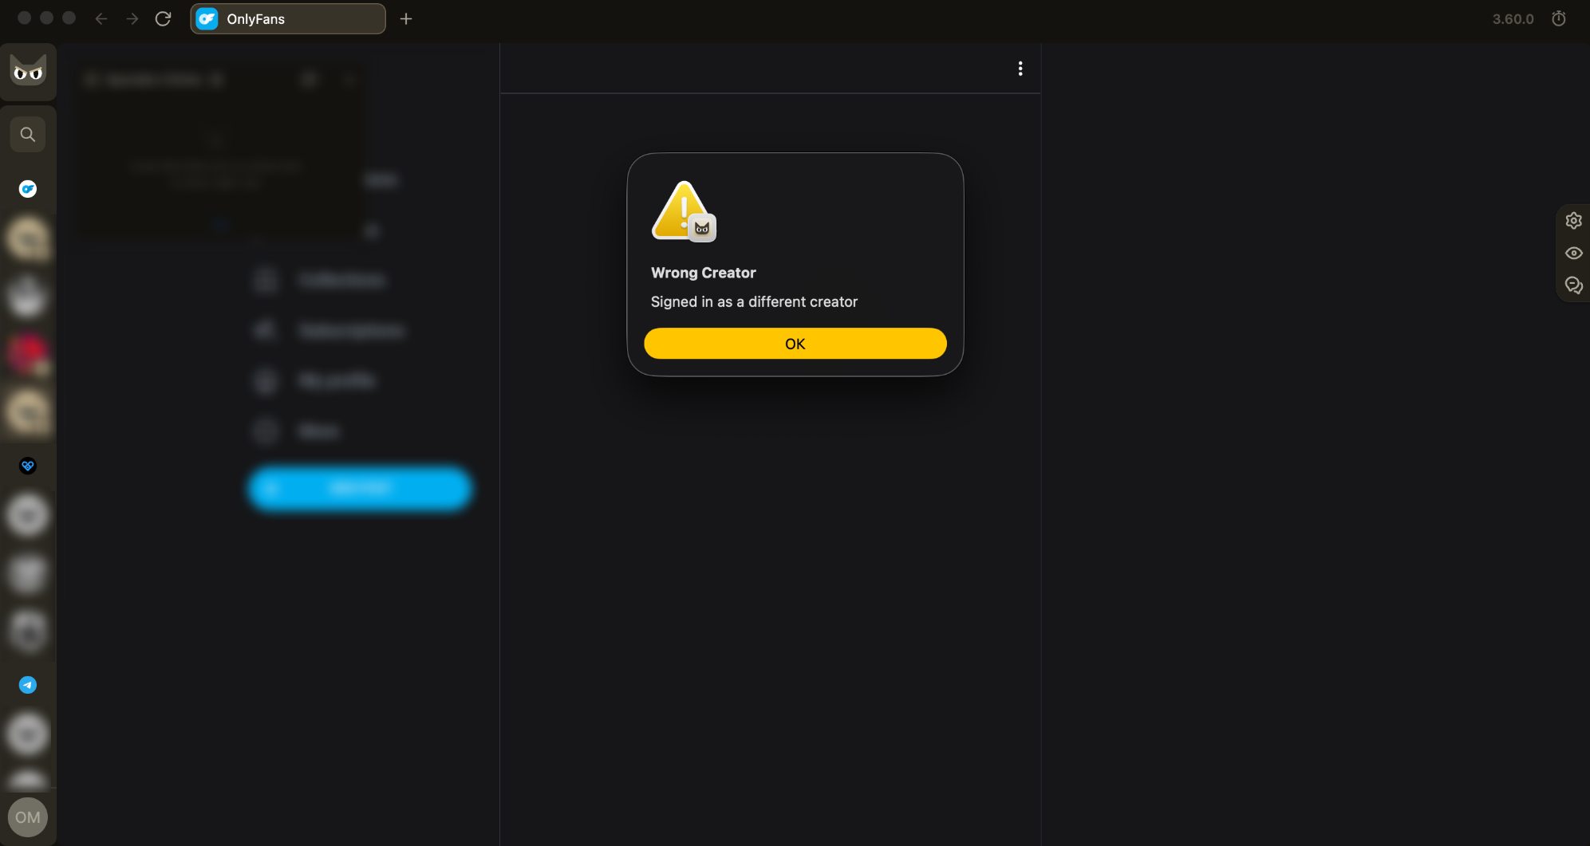This screenshot has height=846, width=1590.
Task: Open the settings gear on right panel
Action: tap(1573, 221)
